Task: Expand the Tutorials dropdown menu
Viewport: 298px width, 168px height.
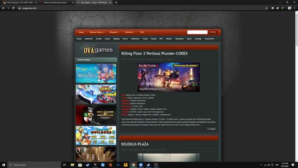Action: pyautogui.click(x=129, y=32)
